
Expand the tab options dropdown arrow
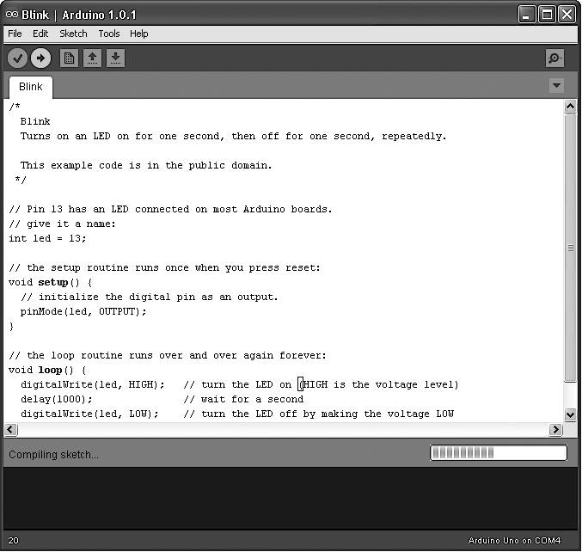(x=556, y=86)
